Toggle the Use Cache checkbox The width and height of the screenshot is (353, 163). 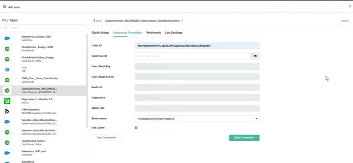136,128
